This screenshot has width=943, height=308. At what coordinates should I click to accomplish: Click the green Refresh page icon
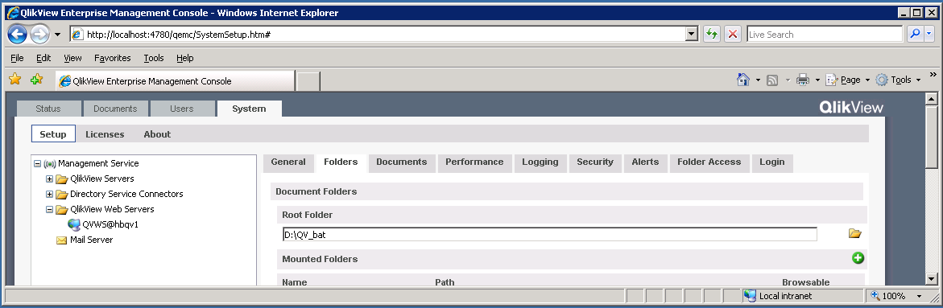(x=712, y=35)
